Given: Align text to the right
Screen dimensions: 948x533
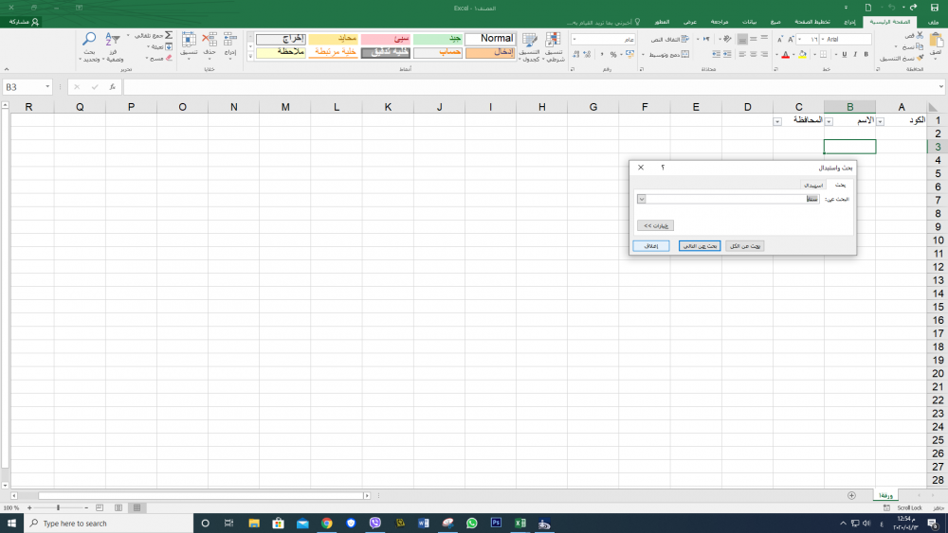Looking at the screenshot, I should pos(764,54).
